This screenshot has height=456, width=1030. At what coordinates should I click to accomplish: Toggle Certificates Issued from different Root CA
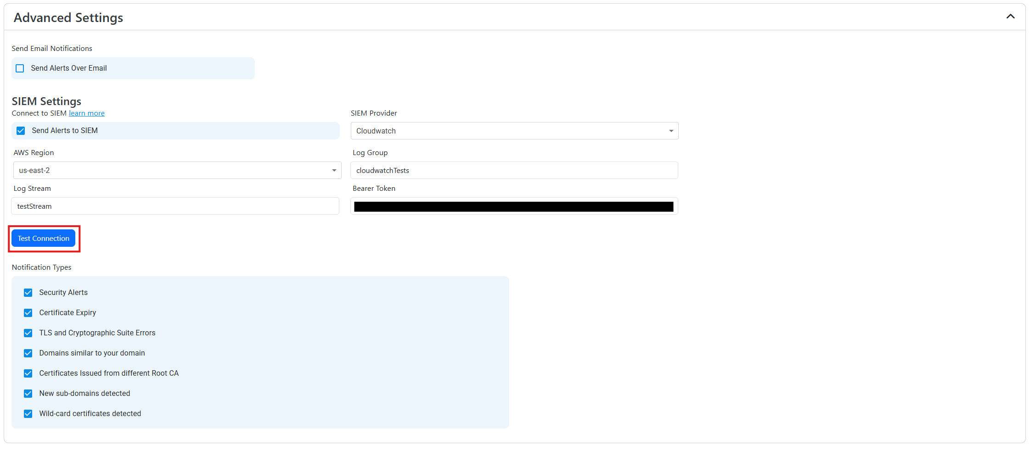28,373
